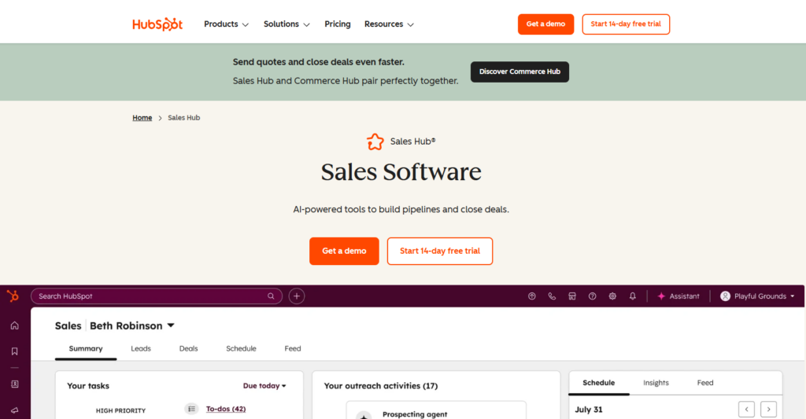Click the HubSpot sprocket icon in app bar
Screen dimensions: 806x419
point(13,296)
